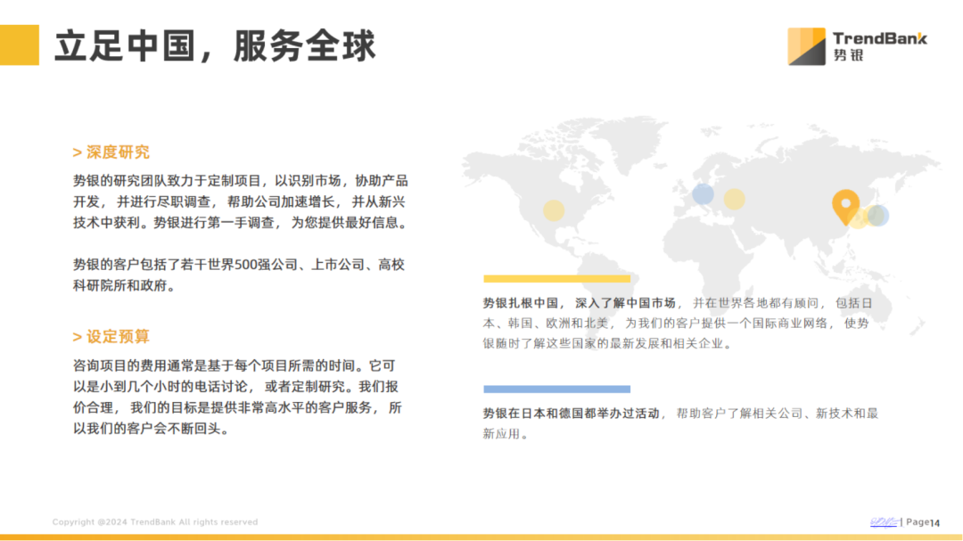Click the bold text 势银扎根中国

[520, 303]
